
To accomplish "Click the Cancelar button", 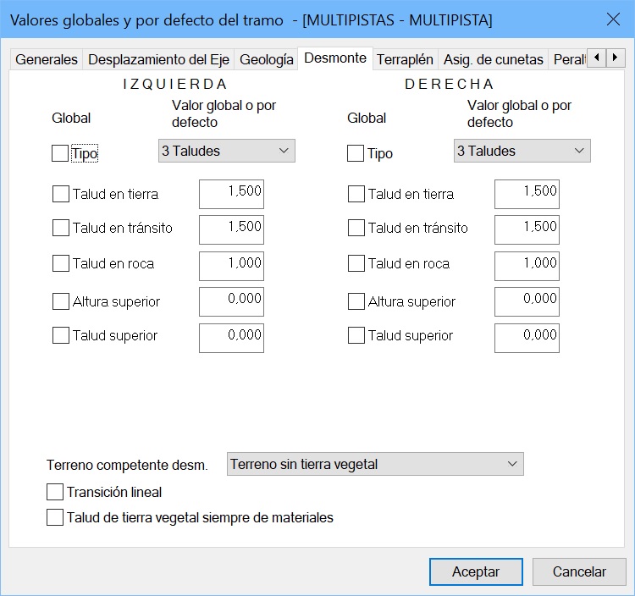I will click(x=579, y=571).
